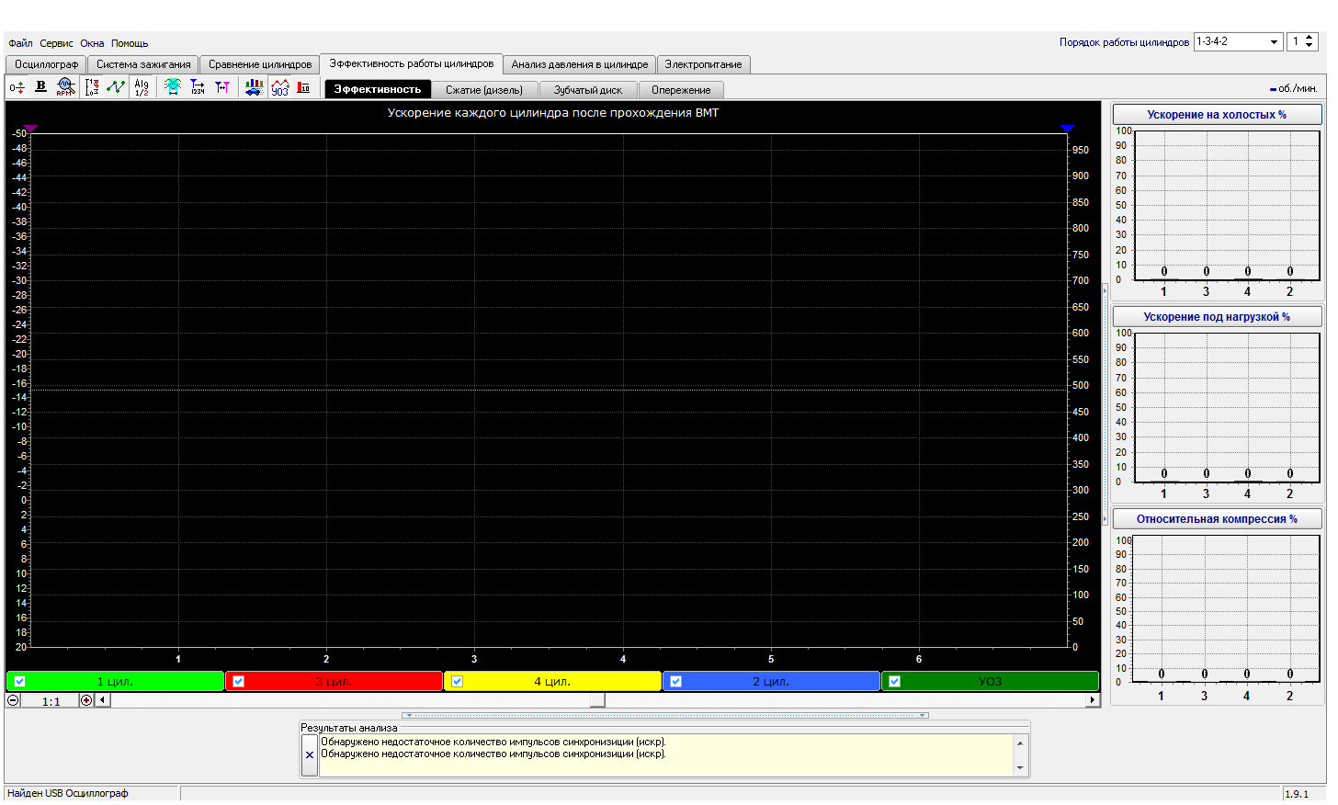Click the car with bars icon
The width and height of the screenshot is (1338, 805).
click(x=254, y=87)
